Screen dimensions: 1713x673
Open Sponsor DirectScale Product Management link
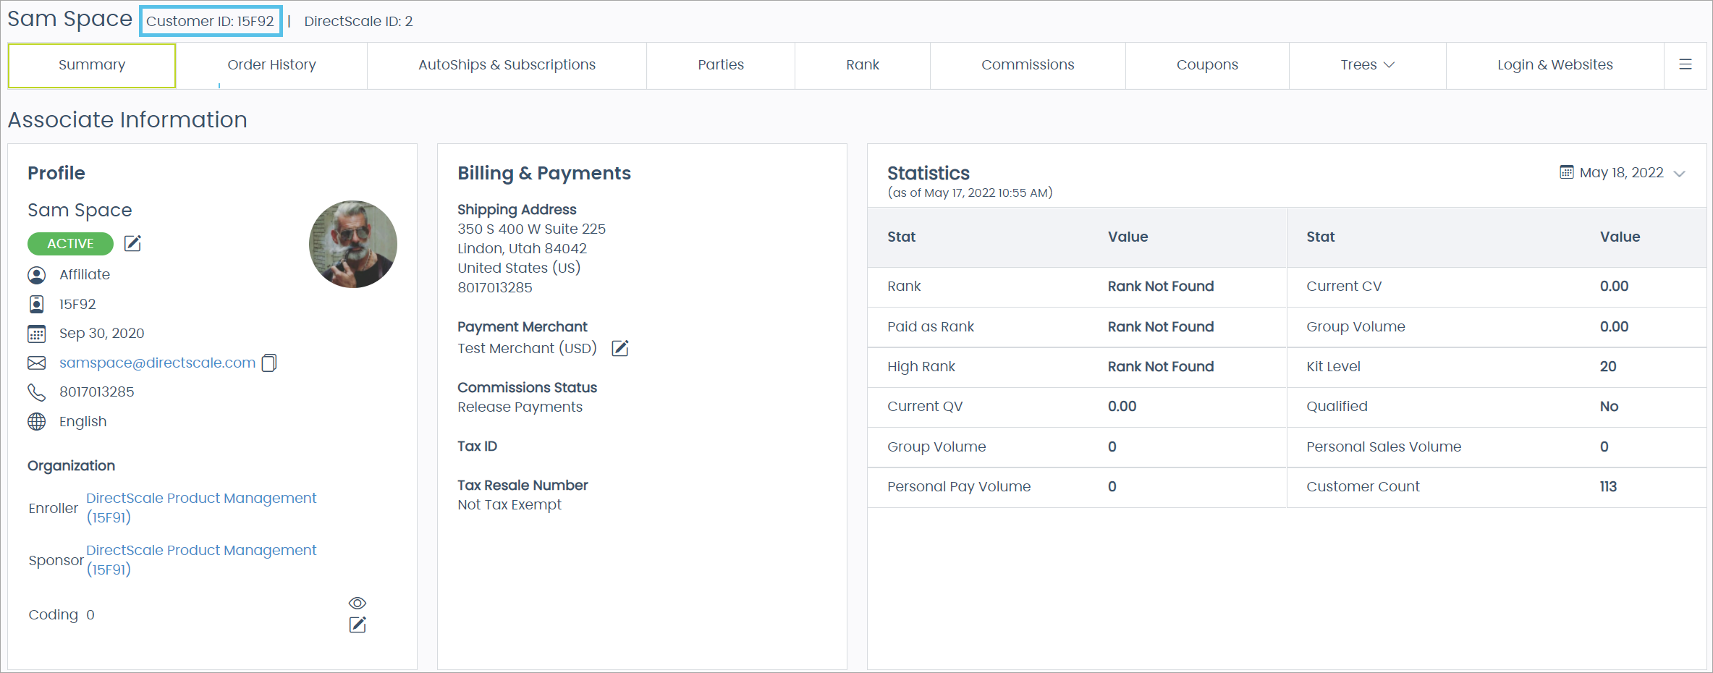click(x=200, y=551)
